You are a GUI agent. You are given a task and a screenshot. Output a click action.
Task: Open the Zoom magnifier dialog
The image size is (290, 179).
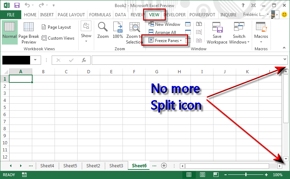(x=103, y=30)
